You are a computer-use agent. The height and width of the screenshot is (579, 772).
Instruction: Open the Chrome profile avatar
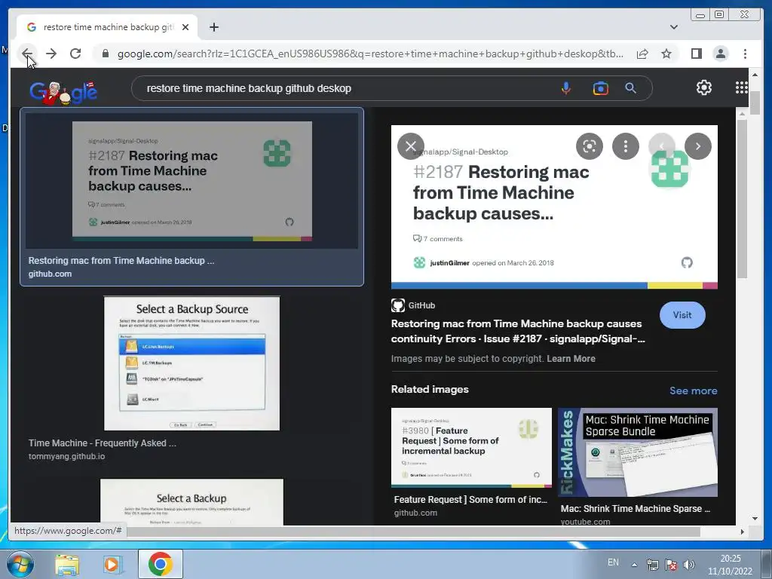click(720, 54)
